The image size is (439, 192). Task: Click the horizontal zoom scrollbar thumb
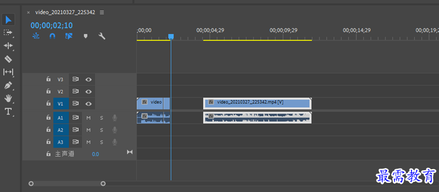67,183
